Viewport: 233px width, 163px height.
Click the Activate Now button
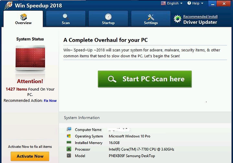click(30, 156)
